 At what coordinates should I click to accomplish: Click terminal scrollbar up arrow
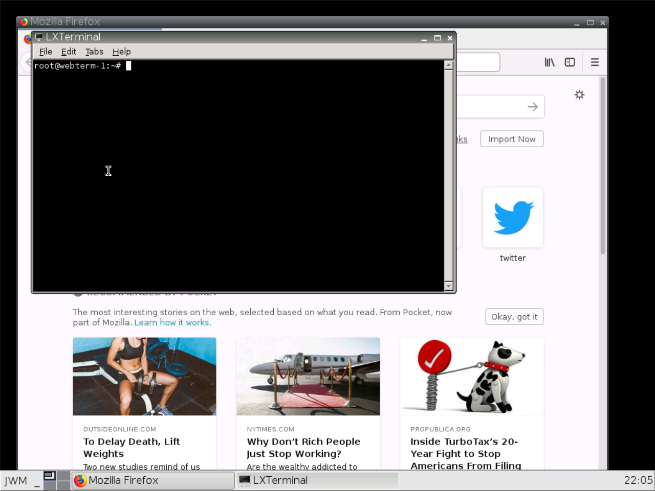coord(449,65)
